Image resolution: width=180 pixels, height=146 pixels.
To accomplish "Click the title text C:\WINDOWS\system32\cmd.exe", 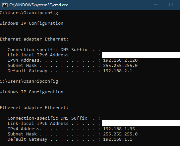I will 39,5.
